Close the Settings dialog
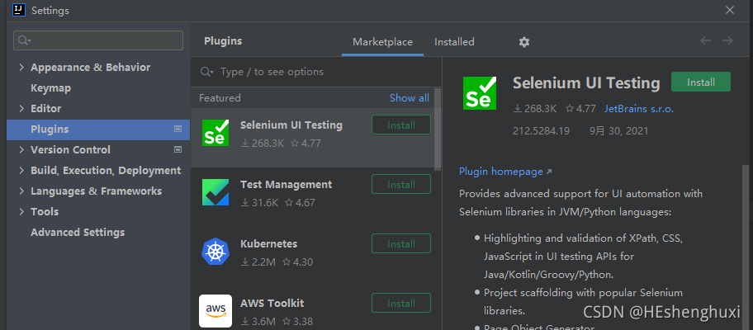This screenshot has width=753, height=330. click(730, 10)
